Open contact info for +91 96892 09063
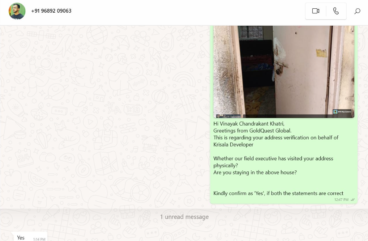 tap(51, 11)
